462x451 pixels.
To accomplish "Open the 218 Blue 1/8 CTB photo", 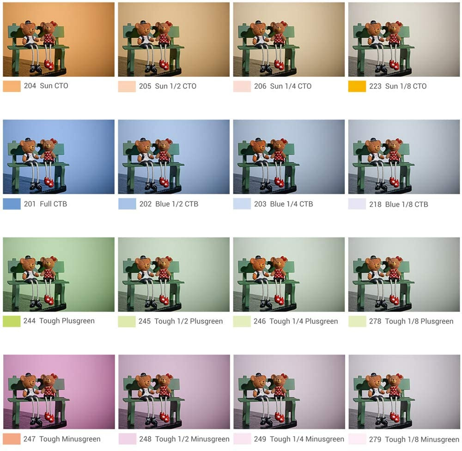I will 404,156.
